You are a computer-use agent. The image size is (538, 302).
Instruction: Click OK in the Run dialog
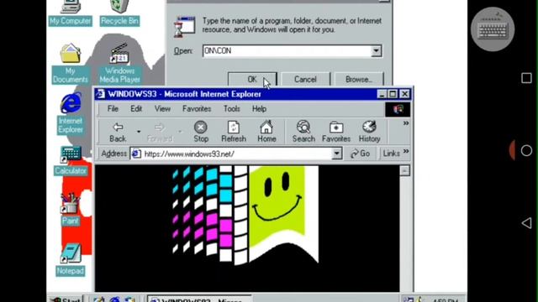[x=252, y=79]
